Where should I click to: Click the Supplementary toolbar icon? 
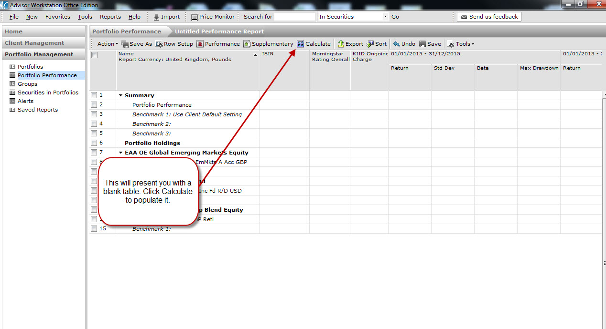tap(247, 44)
